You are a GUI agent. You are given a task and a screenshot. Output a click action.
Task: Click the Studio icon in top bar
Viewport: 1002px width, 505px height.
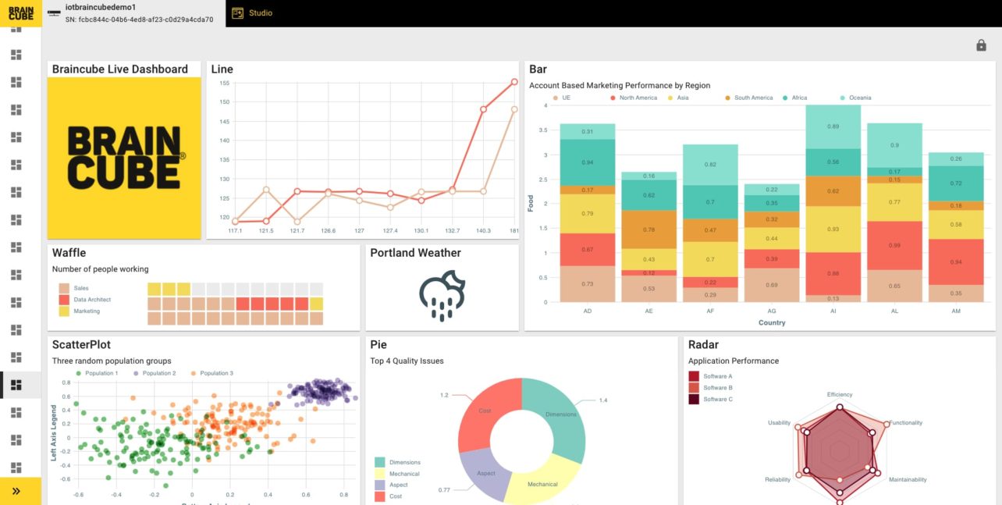click(x=238, y=13)
